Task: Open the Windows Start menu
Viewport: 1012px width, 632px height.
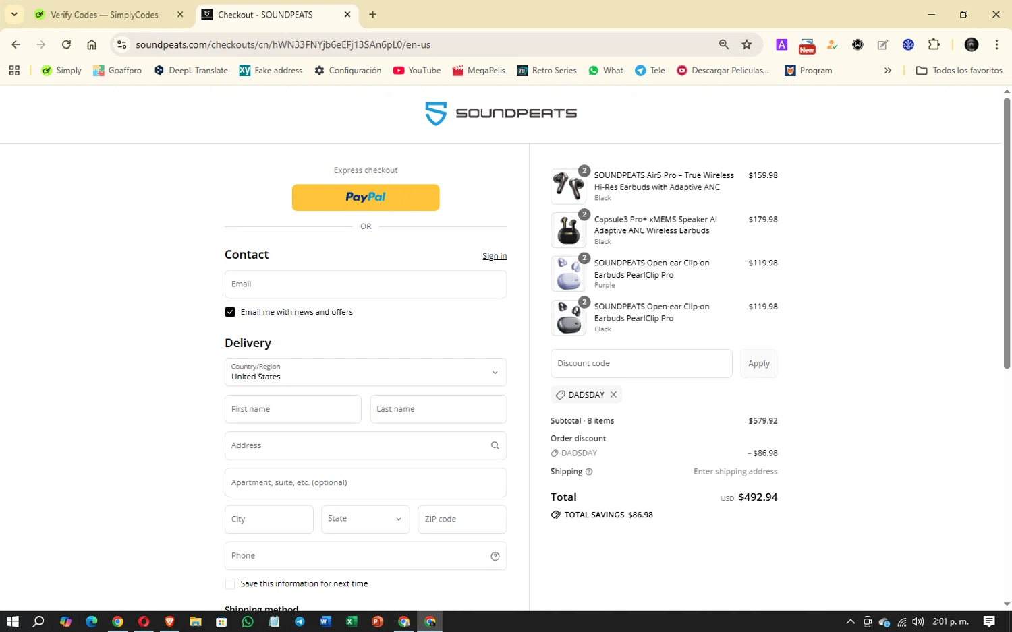Action: coord(13,621)
